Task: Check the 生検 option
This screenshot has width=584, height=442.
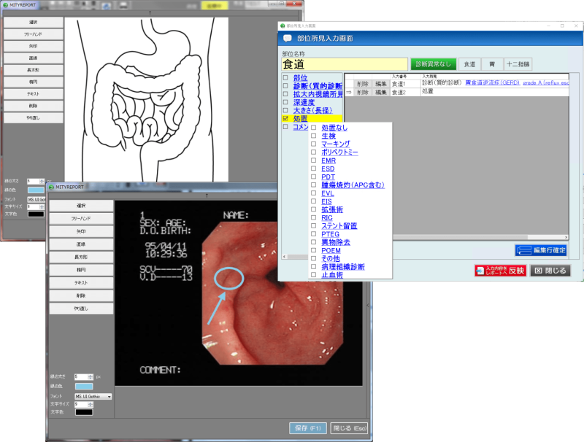Action: (314, 136)
